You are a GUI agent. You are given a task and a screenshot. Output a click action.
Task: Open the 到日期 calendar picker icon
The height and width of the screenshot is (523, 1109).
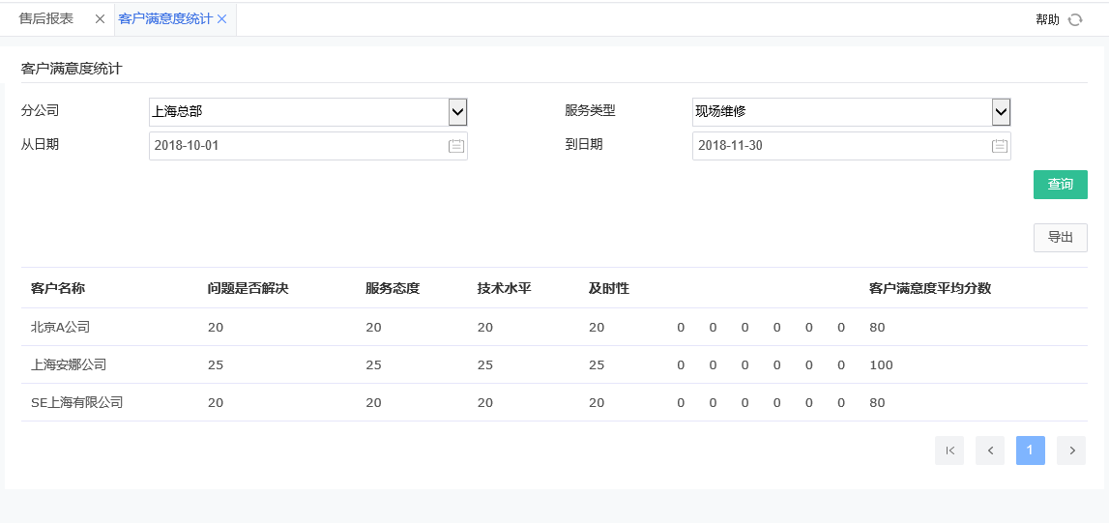[1000, 146]
